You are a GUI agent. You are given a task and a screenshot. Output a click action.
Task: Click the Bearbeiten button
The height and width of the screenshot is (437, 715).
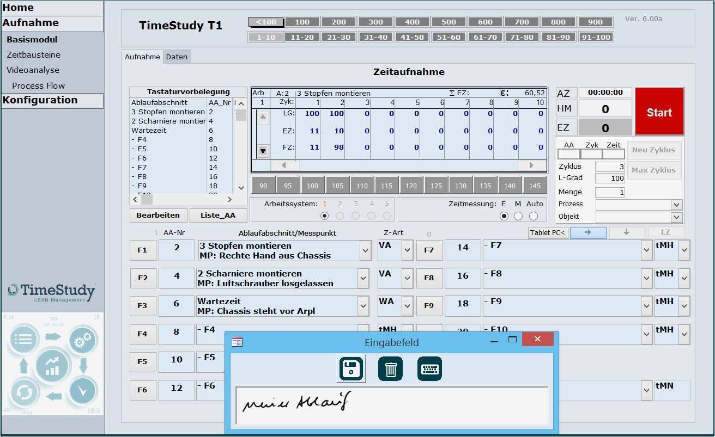158,216
